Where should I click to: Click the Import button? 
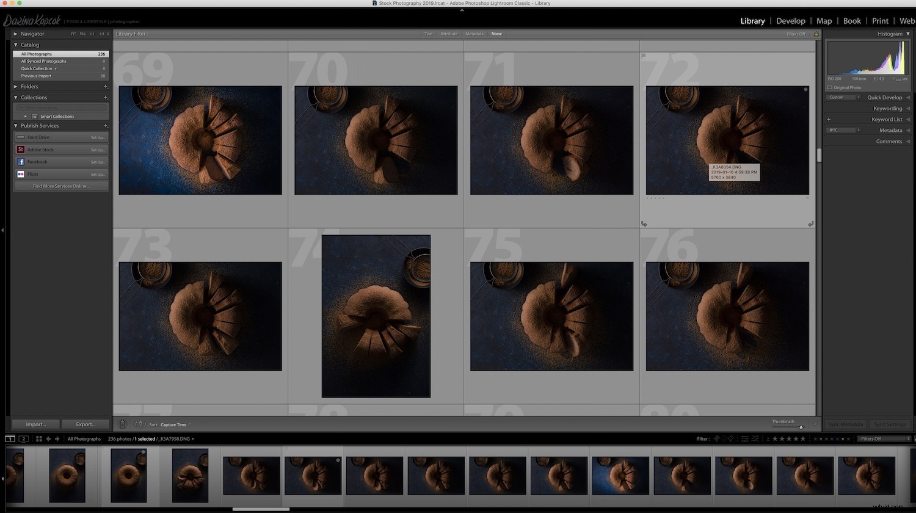click(x=35, y=424)
